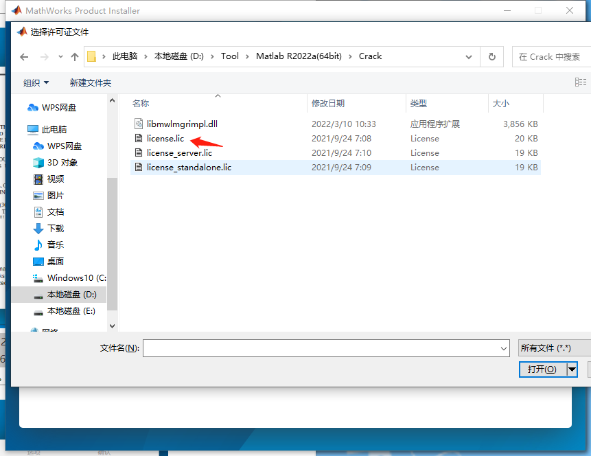
Task: Open recent locations dropdown chevron
Action: (x=60, y=57)
